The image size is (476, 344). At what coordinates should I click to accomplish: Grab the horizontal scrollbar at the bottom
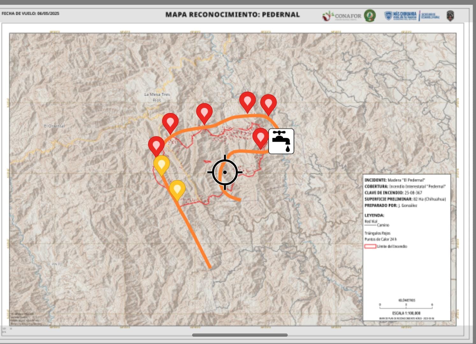[240, 335]
